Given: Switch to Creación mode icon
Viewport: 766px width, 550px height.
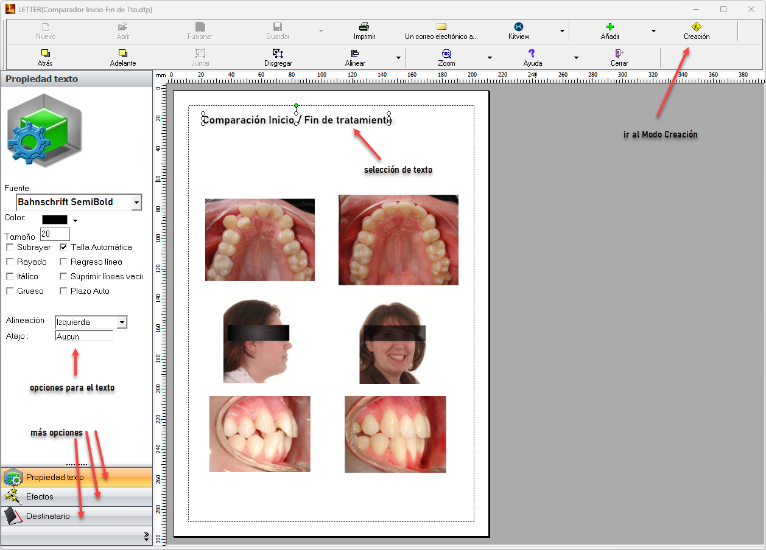Looking at the screenshot, I should (x=696, y=27).
